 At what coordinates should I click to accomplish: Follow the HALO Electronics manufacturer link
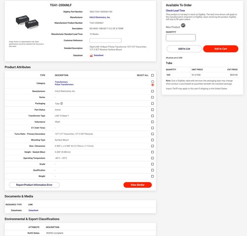tap(100, 17)
